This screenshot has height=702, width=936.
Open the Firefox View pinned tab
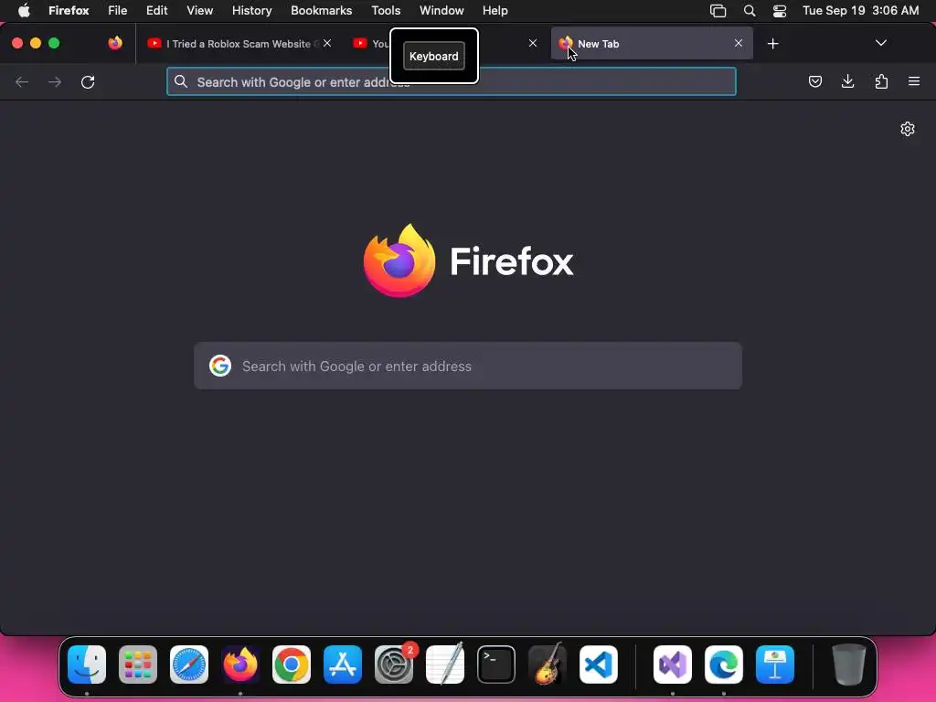coord(115,43)
